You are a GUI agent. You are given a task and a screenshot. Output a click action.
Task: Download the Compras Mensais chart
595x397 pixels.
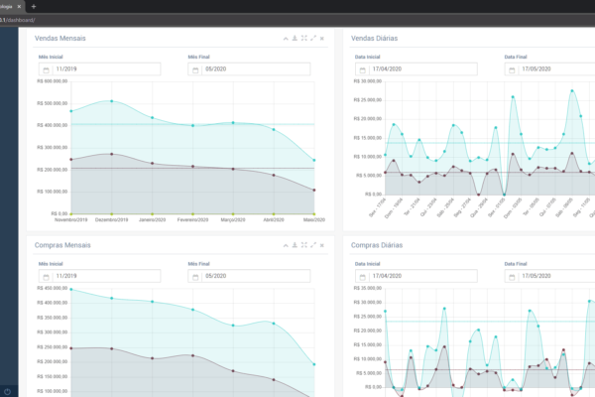pyautogui.click(x=295, y=245)
